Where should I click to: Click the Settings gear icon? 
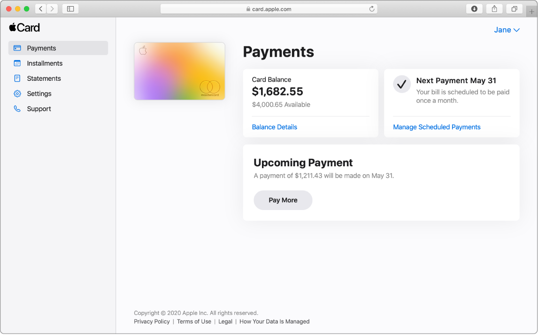point(17,93)
